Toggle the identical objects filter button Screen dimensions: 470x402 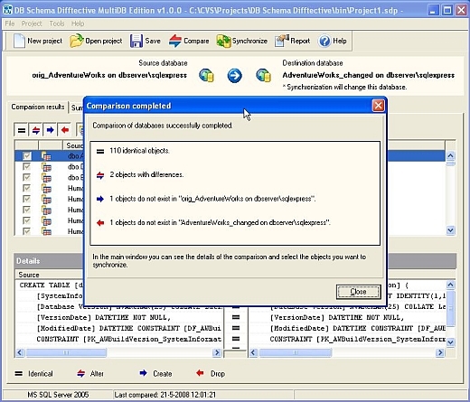tap(22, 130)
